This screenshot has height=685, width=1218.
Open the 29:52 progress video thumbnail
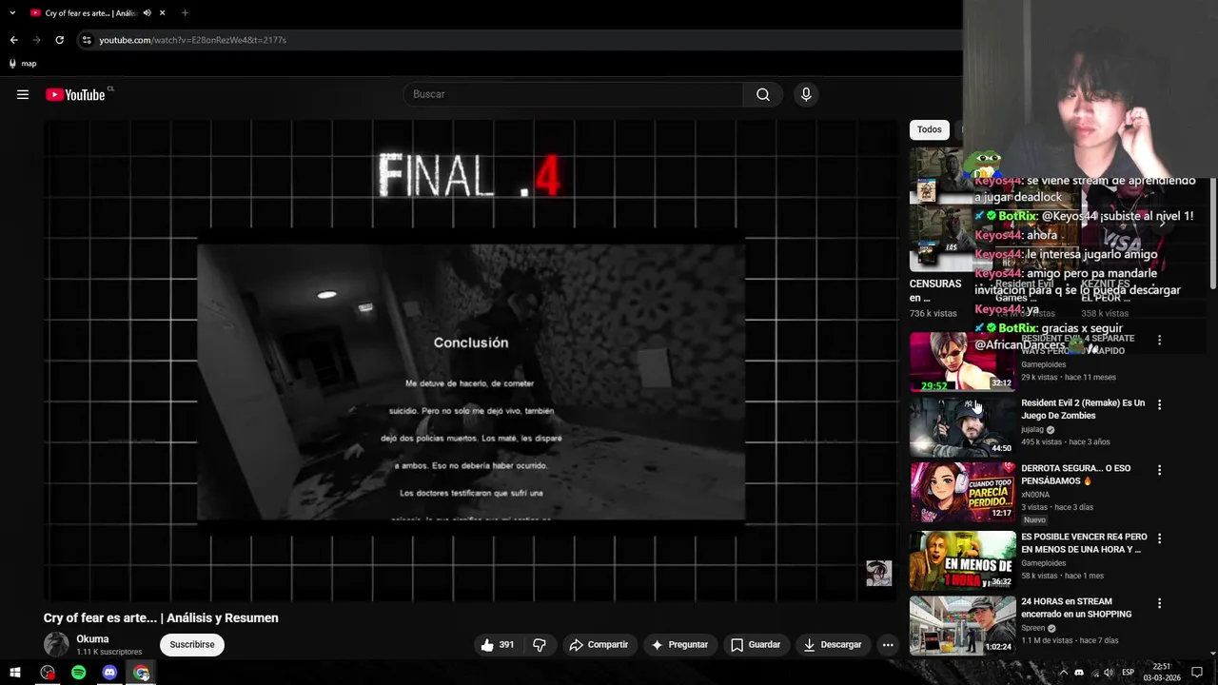coord(963,362)
